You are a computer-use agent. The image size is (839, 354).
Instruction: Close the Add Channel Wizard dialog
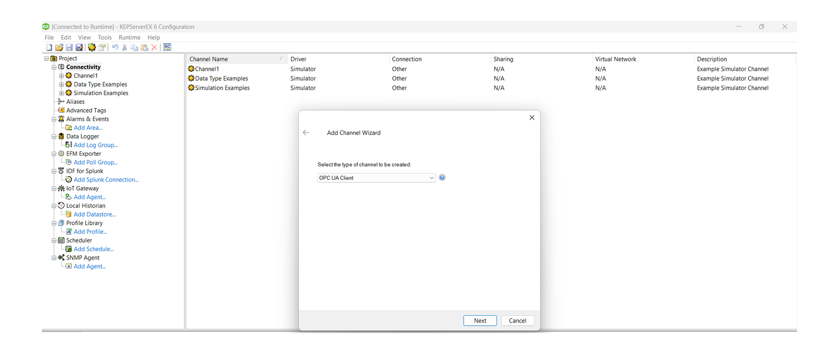coord(532,117)
